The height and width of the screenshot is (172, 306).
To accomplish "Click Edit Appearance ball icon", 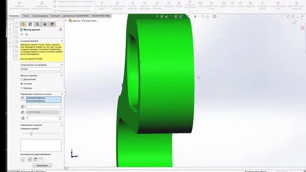I will pyautogui.click(x=203, y=17).
